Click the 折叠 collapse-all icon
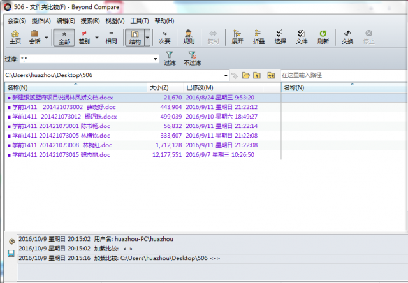 (x=259, y=37)
